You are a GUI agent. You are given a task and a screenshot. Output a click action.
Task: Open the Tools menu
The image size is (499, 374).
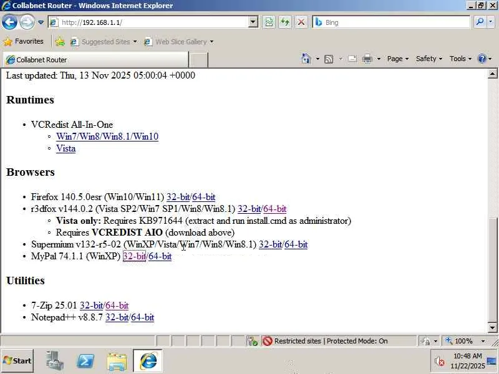pos(460,59)
